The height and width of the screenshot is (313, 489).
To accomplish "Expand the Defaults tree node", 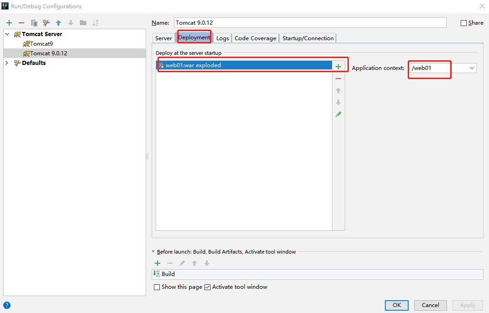I will point(7,63).
